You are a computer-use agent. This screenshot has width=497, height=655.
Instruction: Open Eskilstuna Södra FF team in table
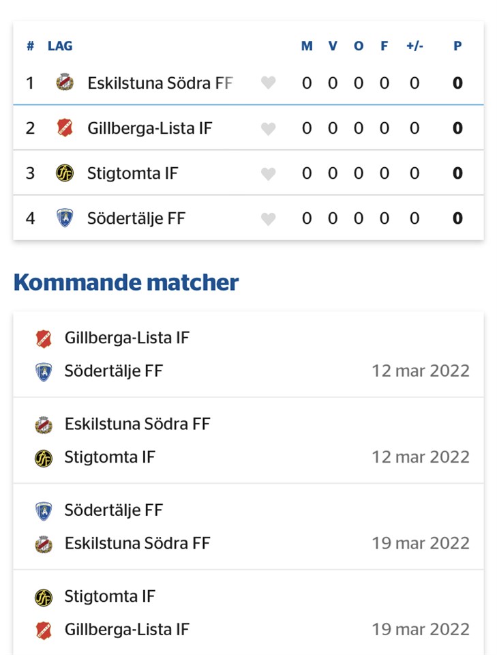[x=160, y=83]
